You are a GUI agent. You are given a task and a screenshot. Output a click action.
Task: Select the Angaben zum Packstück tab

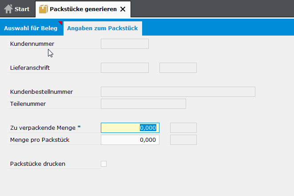pos(102,28)
